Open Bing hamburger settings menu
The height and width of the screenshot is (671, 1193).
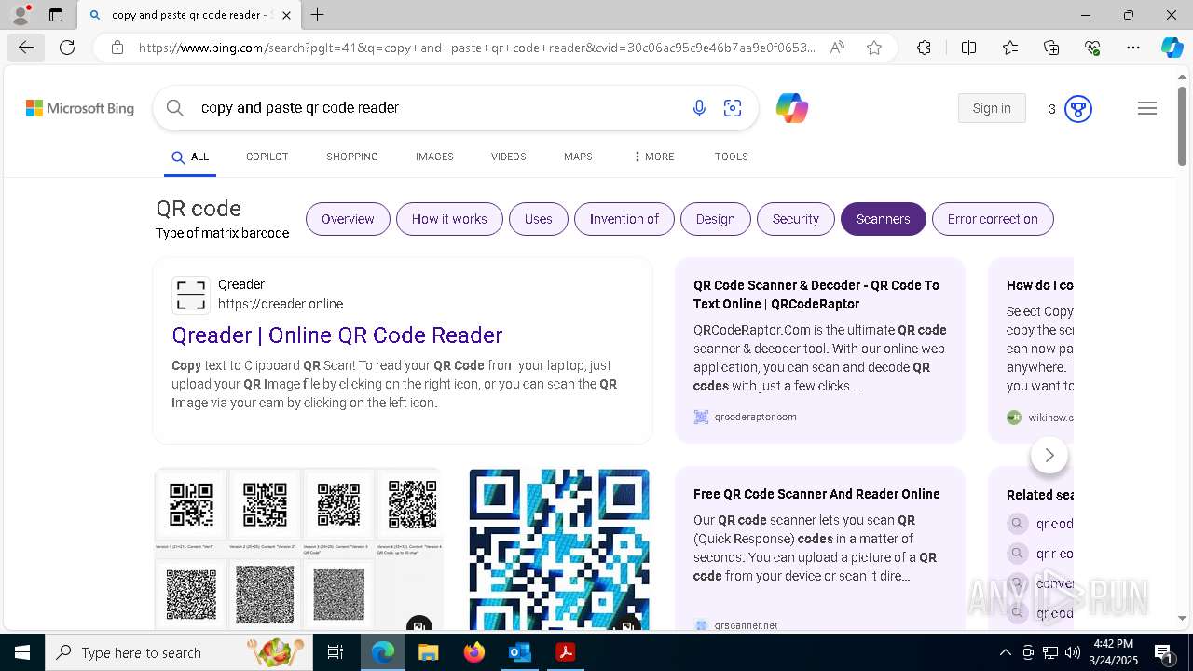pyautogui.click(x=1147, y=108)
